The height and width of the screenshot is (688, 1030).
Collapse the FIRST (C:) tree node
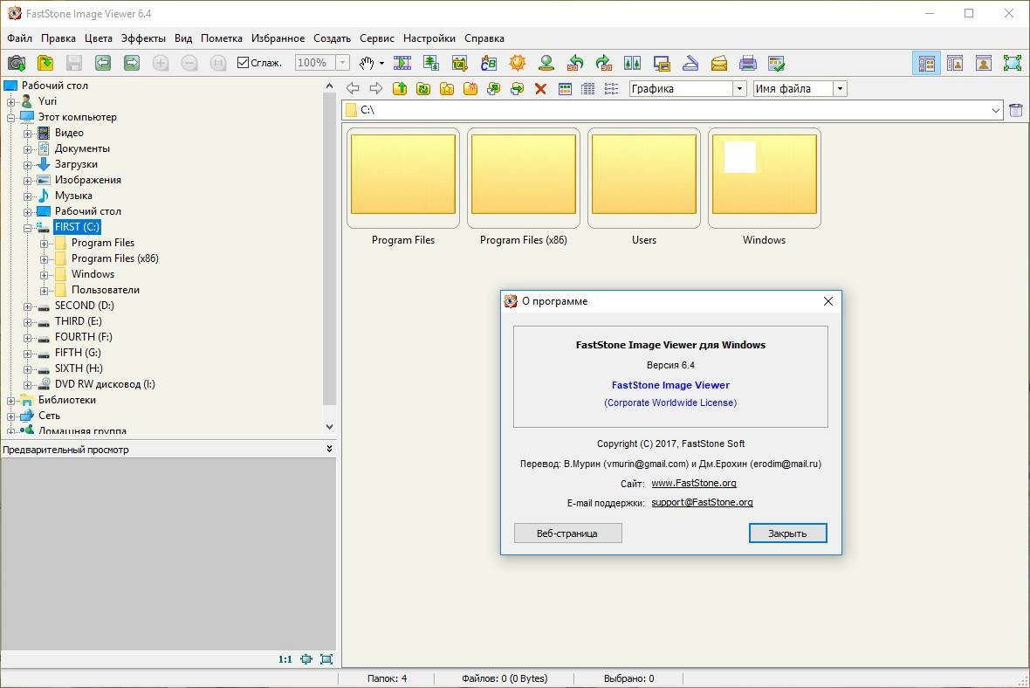[28, 228]
